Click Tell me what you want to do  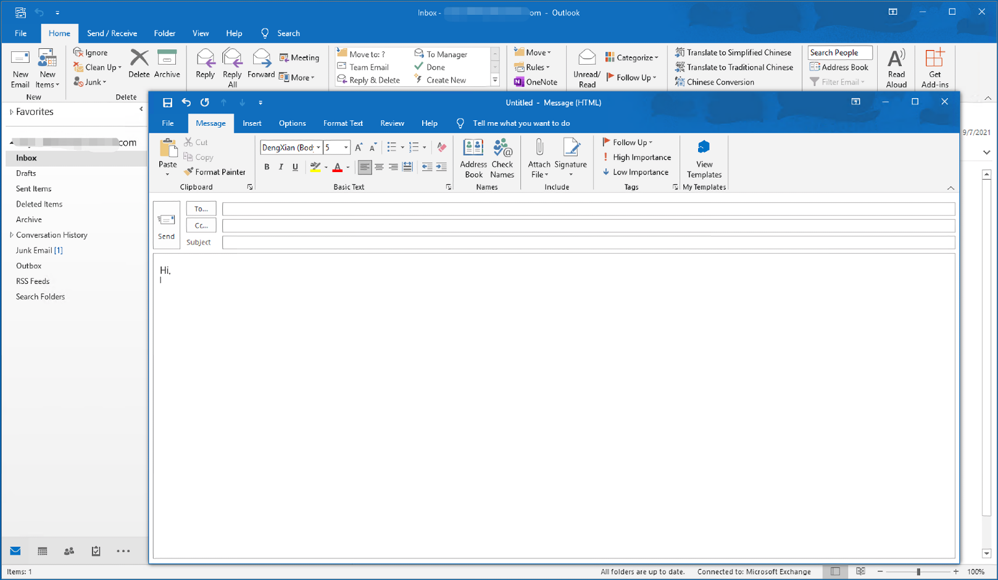click(521, 123)
